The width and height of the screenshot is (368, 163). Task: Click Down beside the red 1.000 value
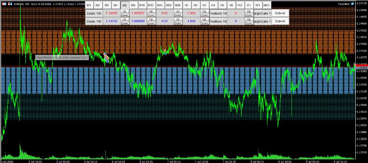click(x=204, y=15)
